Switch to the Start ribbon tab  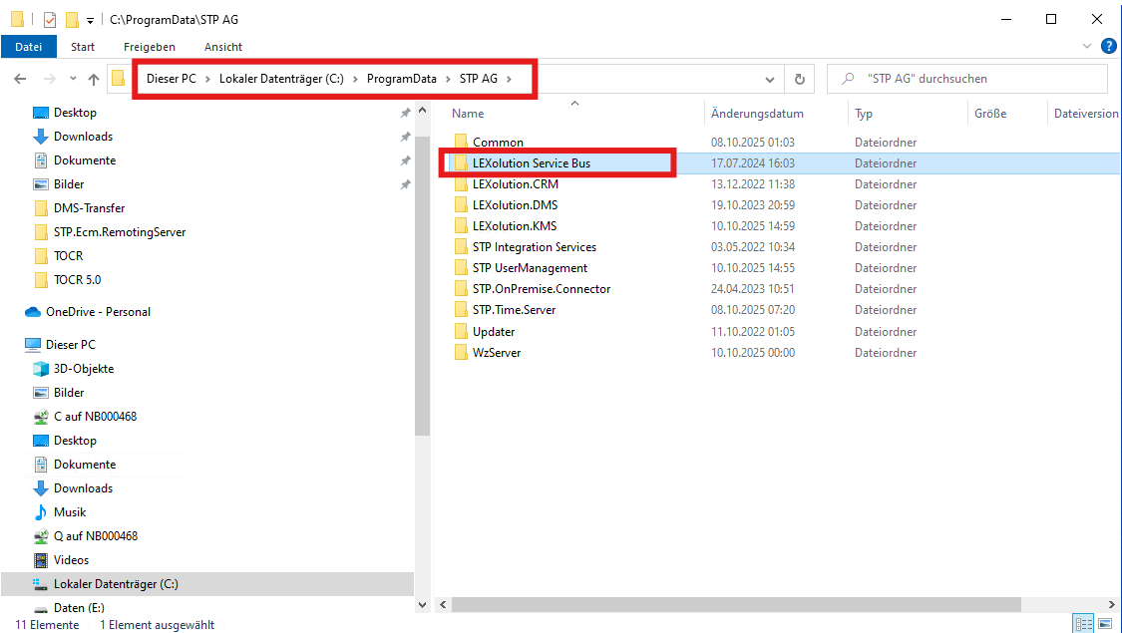[83, 47]
